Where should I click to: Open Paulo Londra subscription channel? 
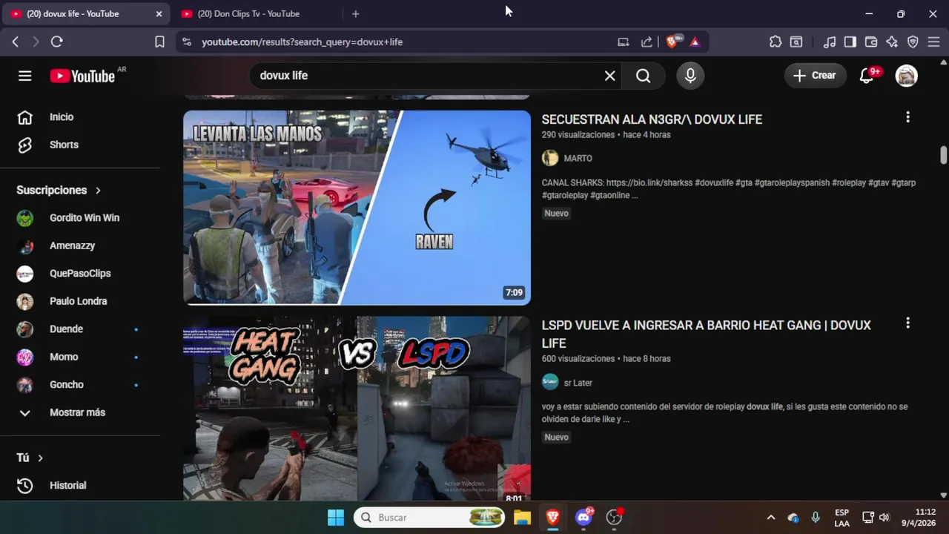pos(80,301)
